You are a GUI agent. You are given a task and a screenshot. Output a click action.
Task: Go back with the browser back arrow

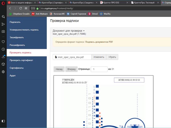(10, 8)
